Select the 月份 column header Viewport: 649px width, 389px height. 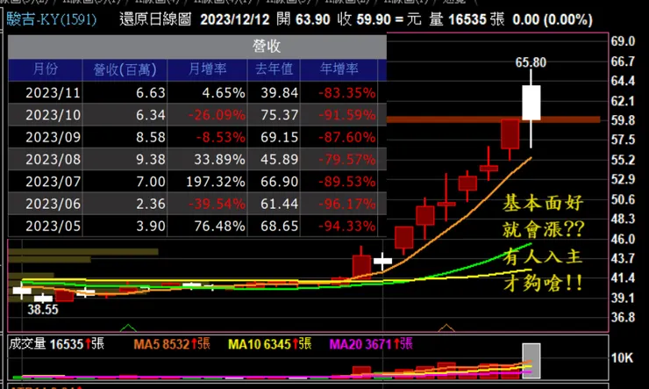pyautogui.click(x=46, y=69)
